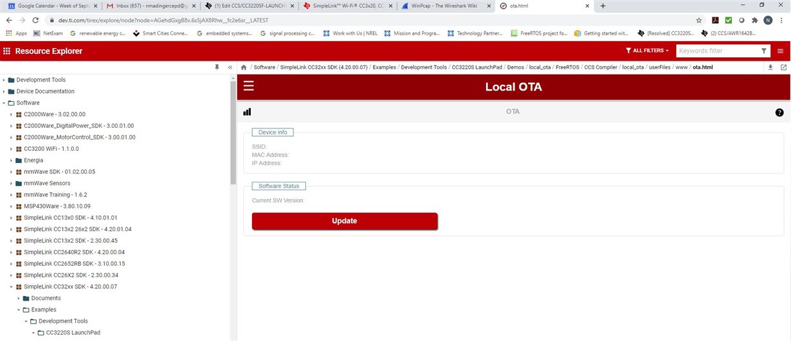The width and height of the screenshot is (791, 341).
Task: Open the ALL FILTERS dropdown
Action: (647, 51)
